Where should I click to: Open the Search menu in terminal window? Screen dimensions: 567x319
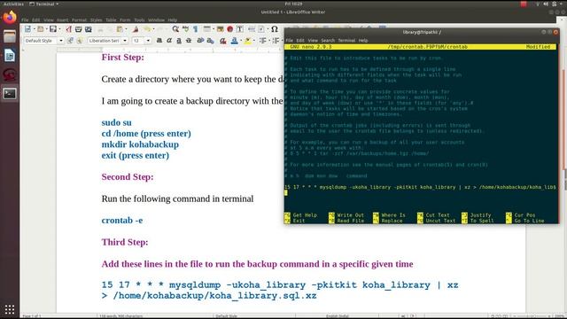[328, 41]
